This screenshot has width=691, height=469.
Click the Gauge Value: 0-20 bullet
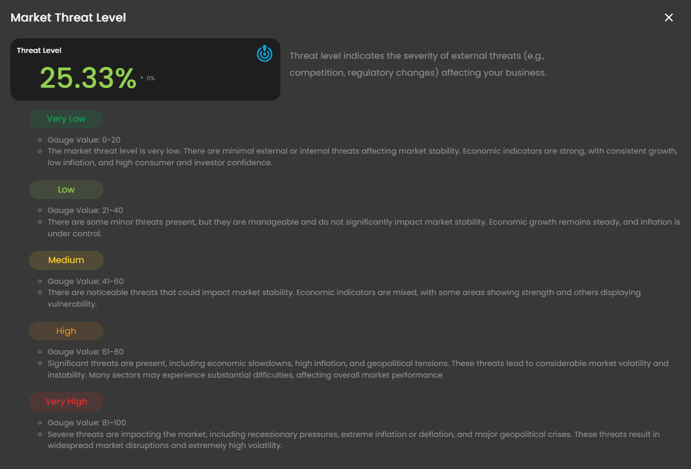[84, 140]
